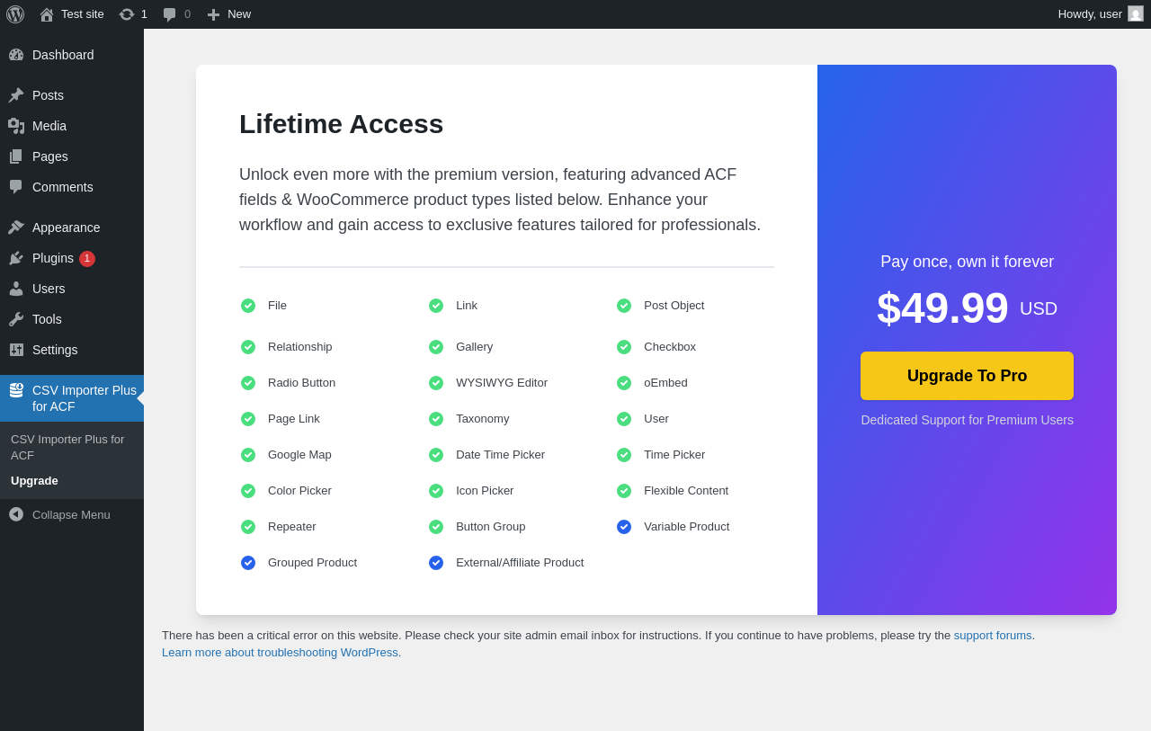Image resolution: width=1151 pixels, height=731 pixels.
Task: Click the user avatar in admin bar
Action: coord(1136,13)
